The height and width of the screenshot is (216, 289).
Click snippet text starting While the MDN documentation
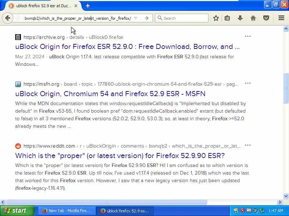(x=130, y=115)
